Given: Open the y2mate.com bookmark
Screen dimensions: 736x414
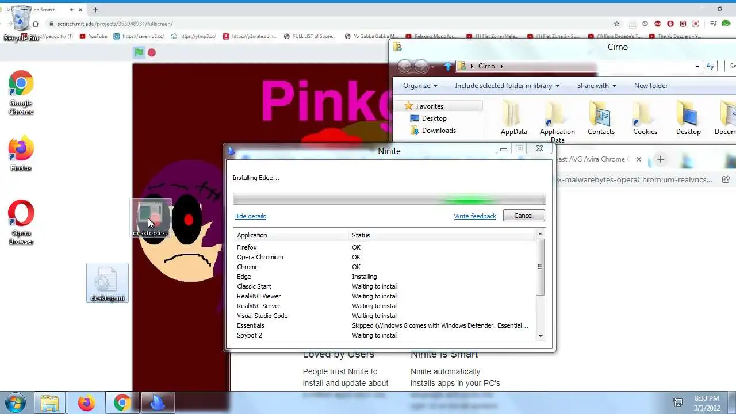Looking at the screenshot, I should click(250, 36).
